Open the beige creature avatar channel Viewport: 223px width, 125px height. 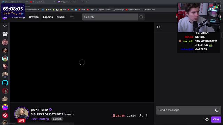pyautogui.click(x=5, y=99)
